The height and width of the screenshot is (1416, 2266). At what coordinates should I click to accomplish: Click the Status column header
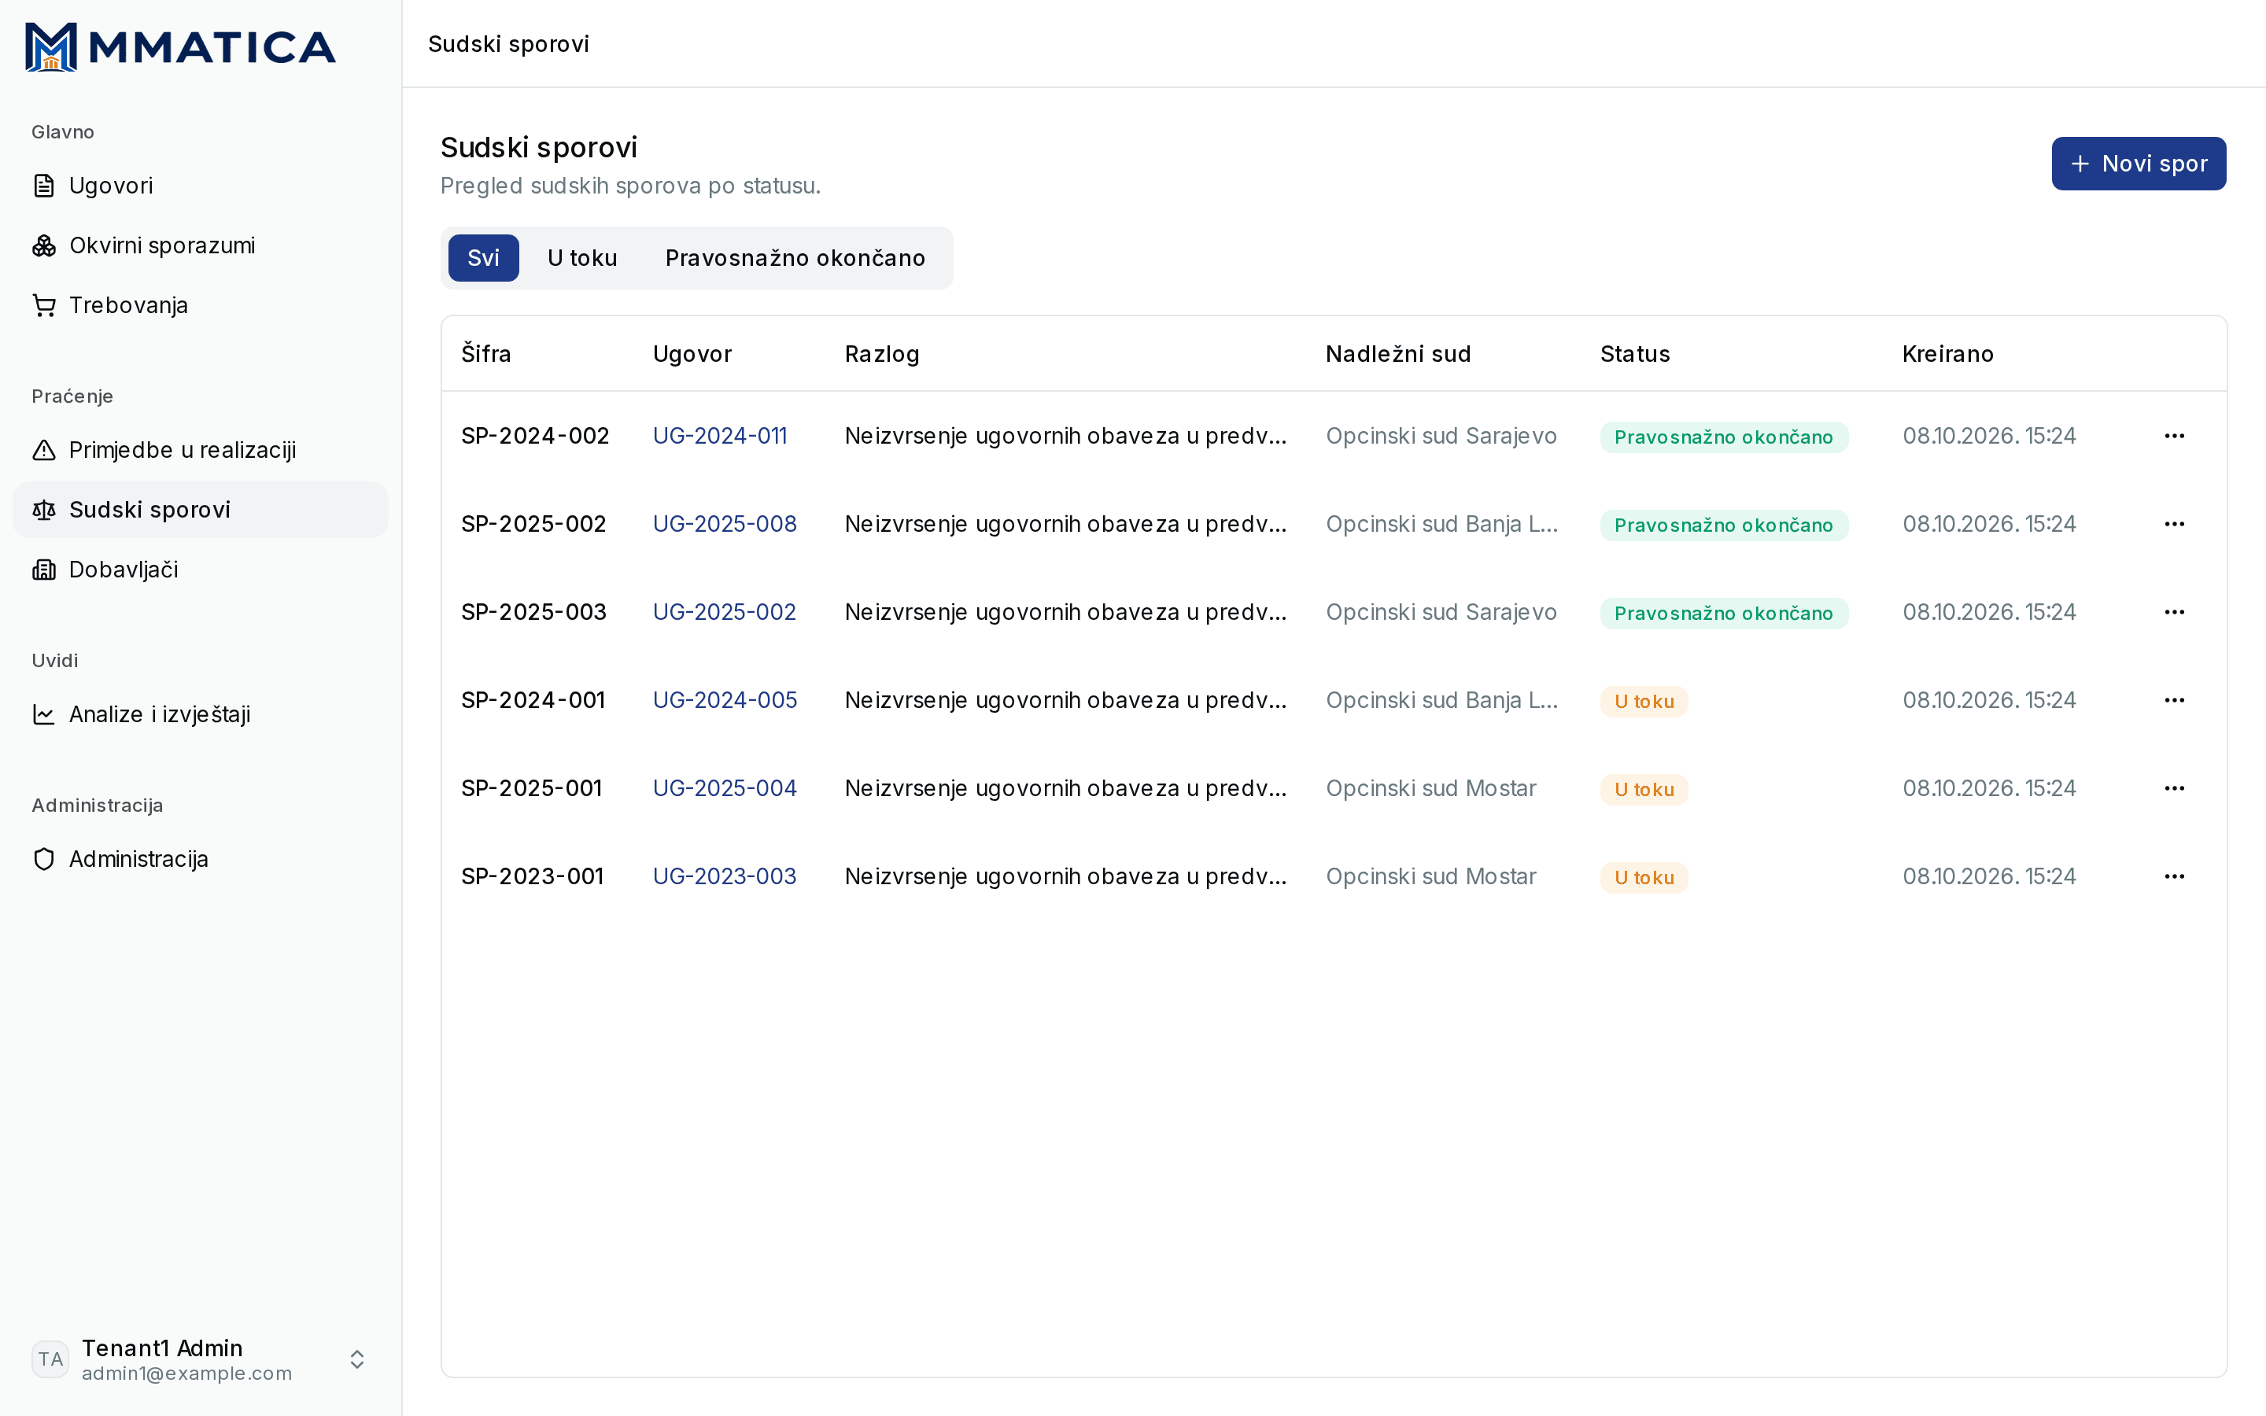pyautogui.click(x=1635, y=354)
